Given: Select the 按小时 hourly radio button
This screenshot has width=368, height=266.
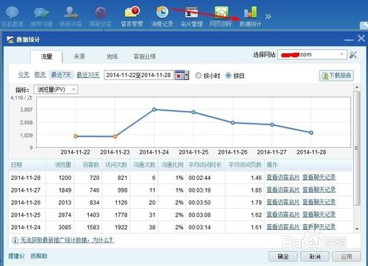Looking at the screenshot, I should (198, 76).
